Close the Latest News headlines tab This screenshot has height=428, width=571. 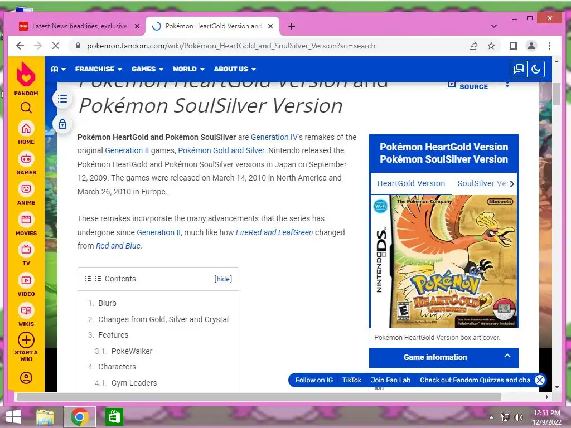point(137,26)
